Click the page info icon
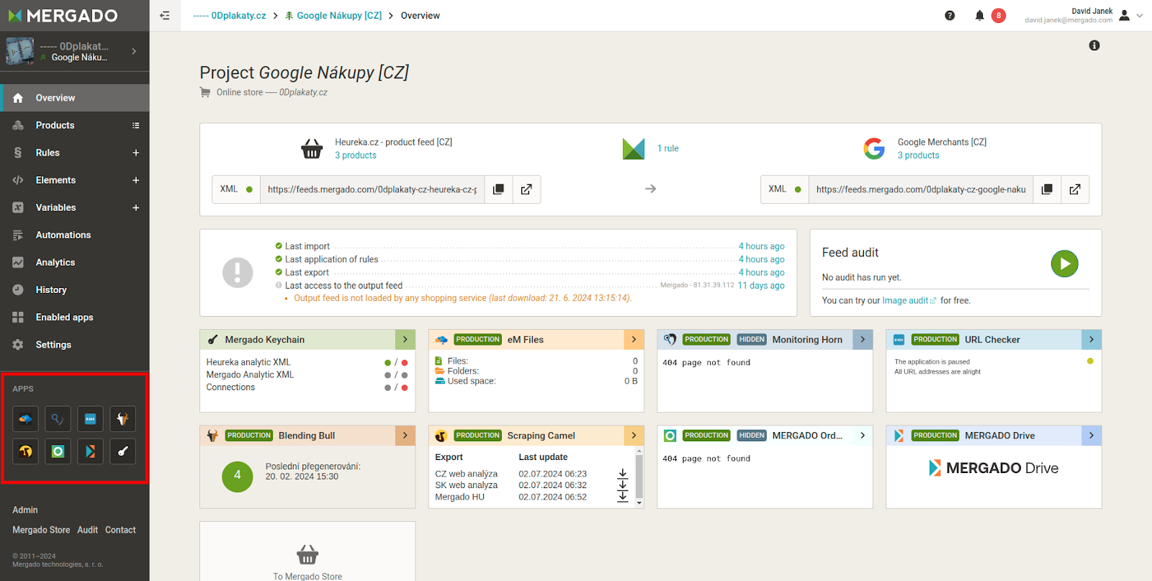The image size is (1152, 581). pyautogui.click(x=1094, y=45)
